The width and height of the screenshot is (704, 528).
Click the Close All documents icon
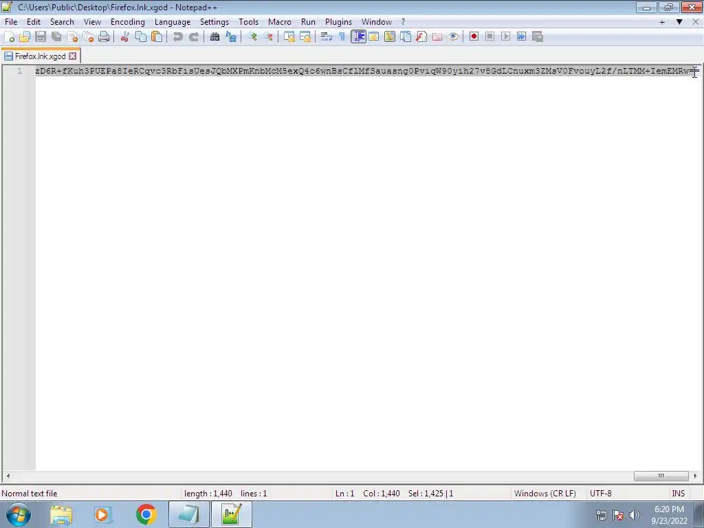pos(88,37)
